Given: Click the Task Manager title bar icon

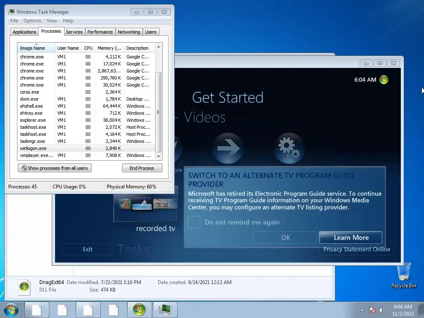Looking at the screenshot, I should click(12, 12).
